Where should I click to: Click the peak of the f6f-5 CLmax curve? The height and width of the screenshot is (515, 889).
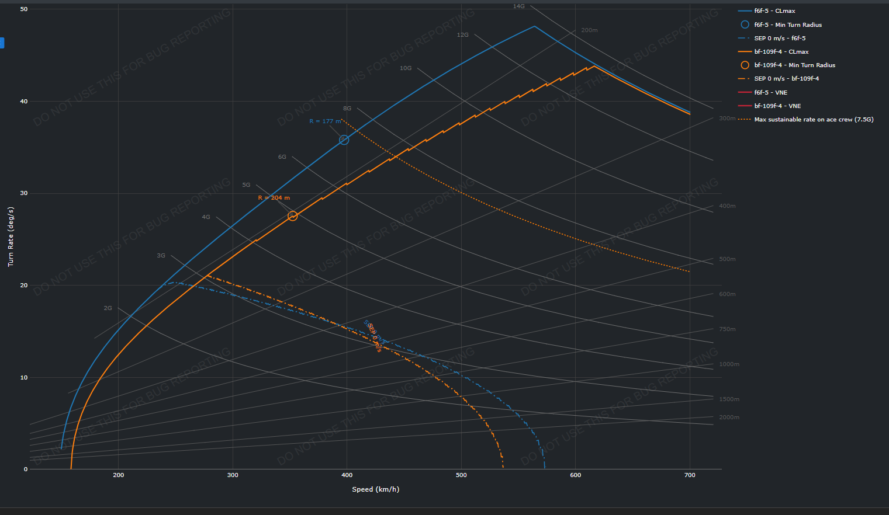click(534, 26)
